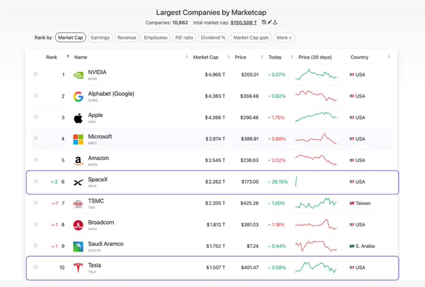Open the Tesla company page
The width and height of the screenshot is (425, 287).
click(94, 265)
